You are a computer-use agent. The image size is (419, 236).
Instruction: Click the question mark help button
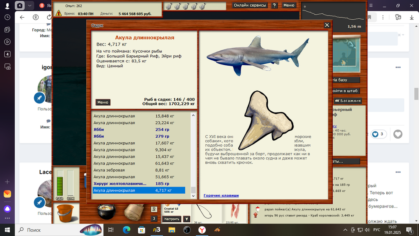pyautogui.click(x=274, y=5)
